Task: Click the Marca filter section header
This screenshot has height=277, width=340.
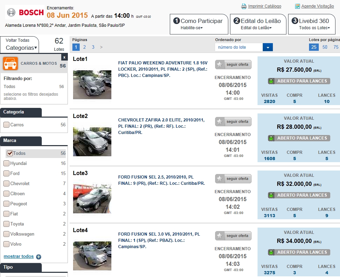Action: tap(21, 141)
